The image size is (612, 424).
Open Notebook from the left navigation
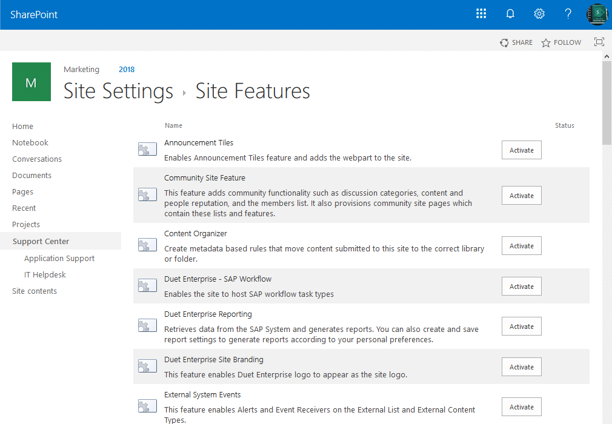(x=30, y=142)
